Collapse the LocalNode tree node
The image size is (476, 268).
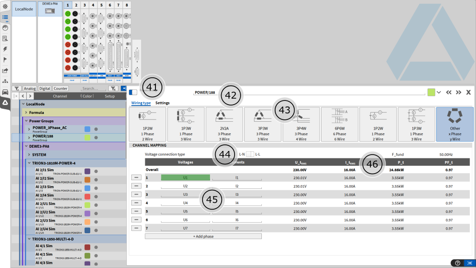coord(24,104)
